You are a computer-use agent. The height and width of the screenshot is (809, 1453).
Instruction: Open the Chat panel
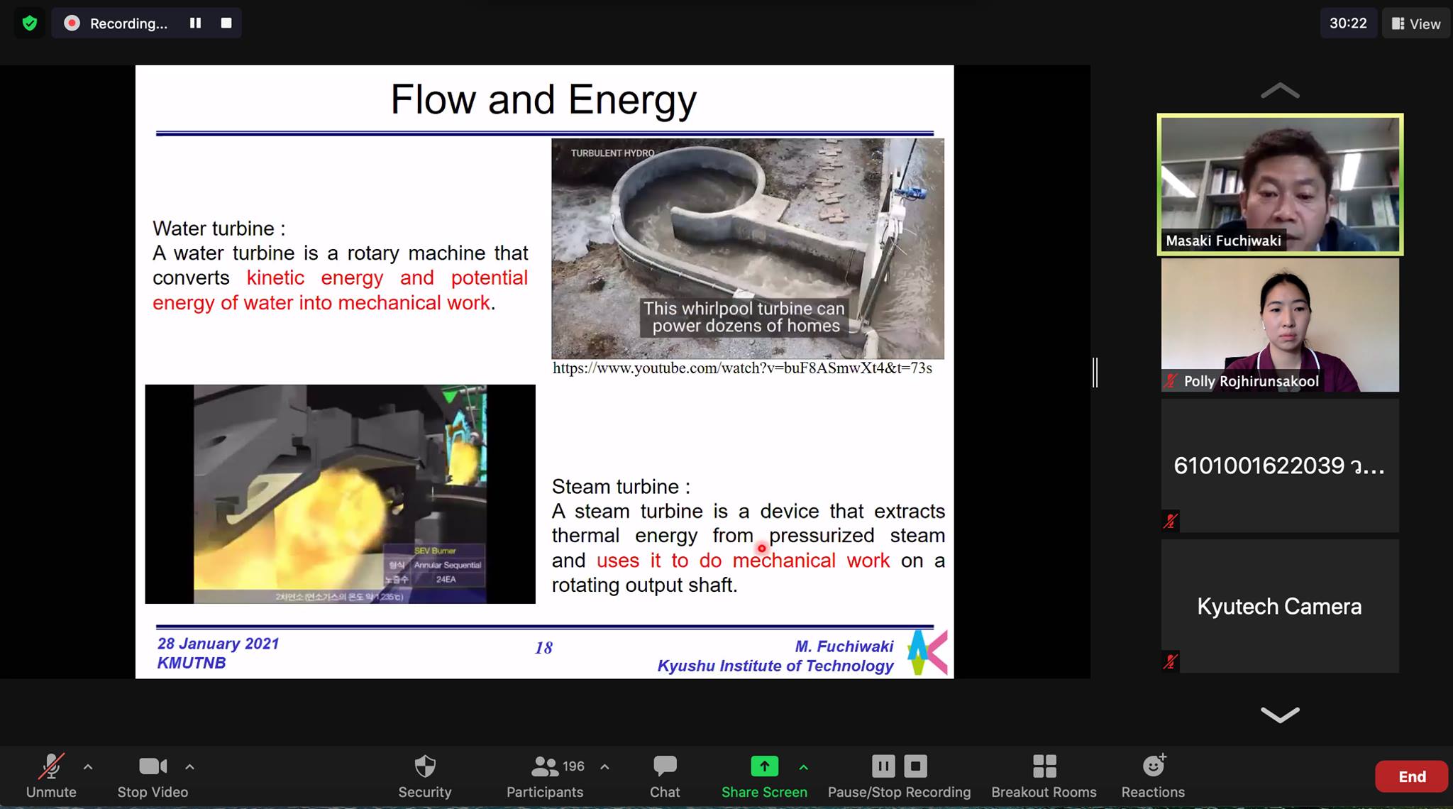coord(665,776)
